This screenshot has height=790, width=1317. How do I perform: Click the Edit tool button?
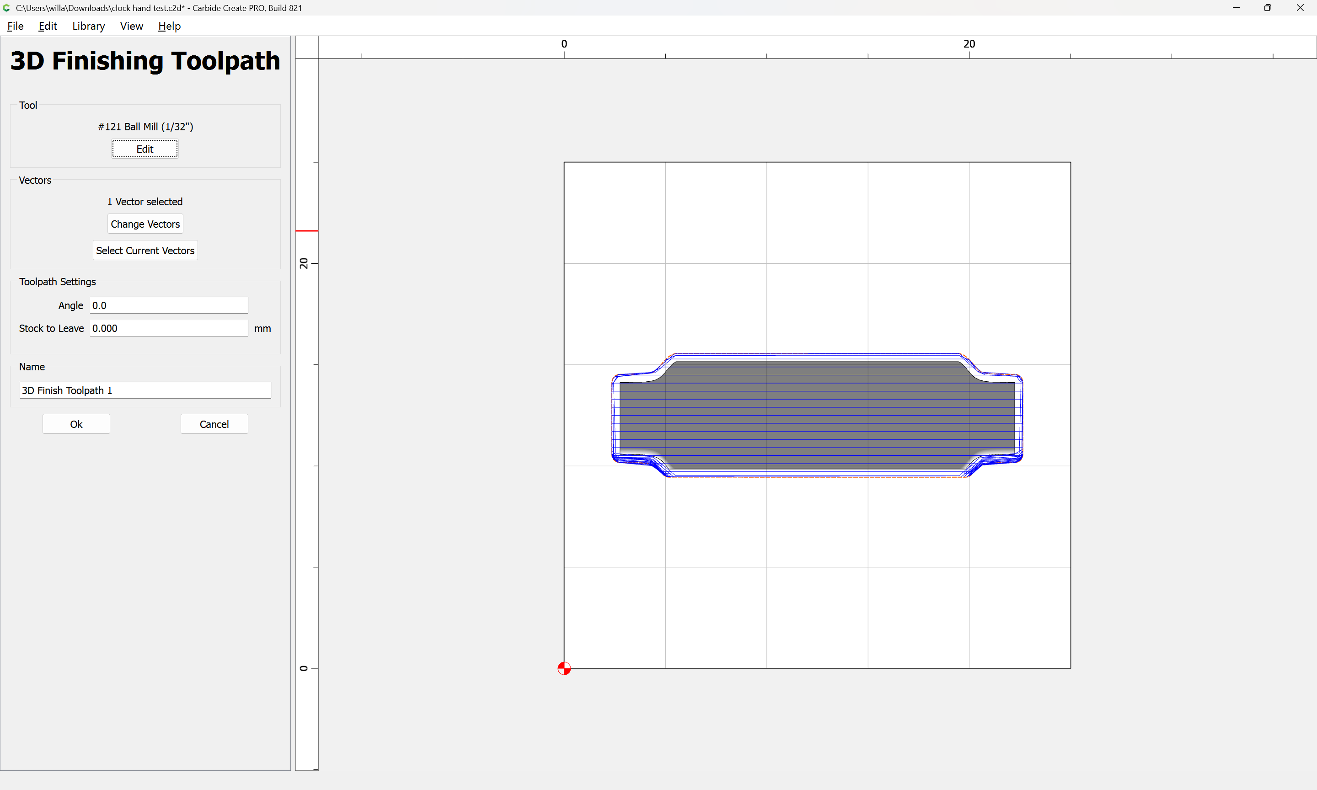coord(145,149)
